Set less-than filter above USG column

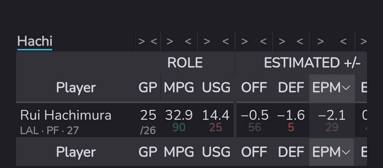tap(226, 42)
